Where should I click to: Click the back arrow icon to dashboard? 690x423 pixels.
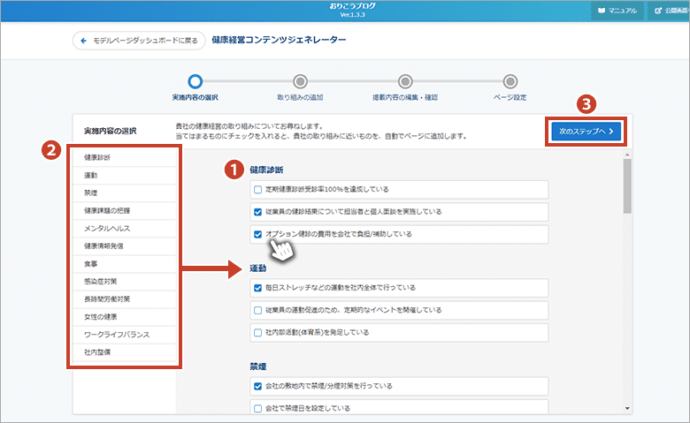[84, 41]
